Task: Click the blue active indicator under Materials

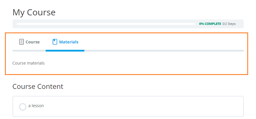Action: (x=65, y=51)
